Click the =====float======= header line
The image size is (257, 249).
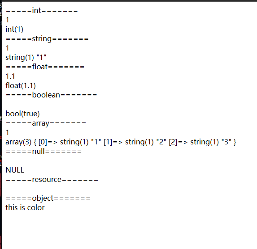pos(45,67)
